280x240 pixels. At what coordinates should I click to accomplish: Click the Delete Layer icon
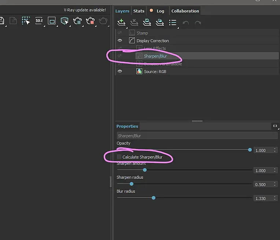click(x=134, y=22)
